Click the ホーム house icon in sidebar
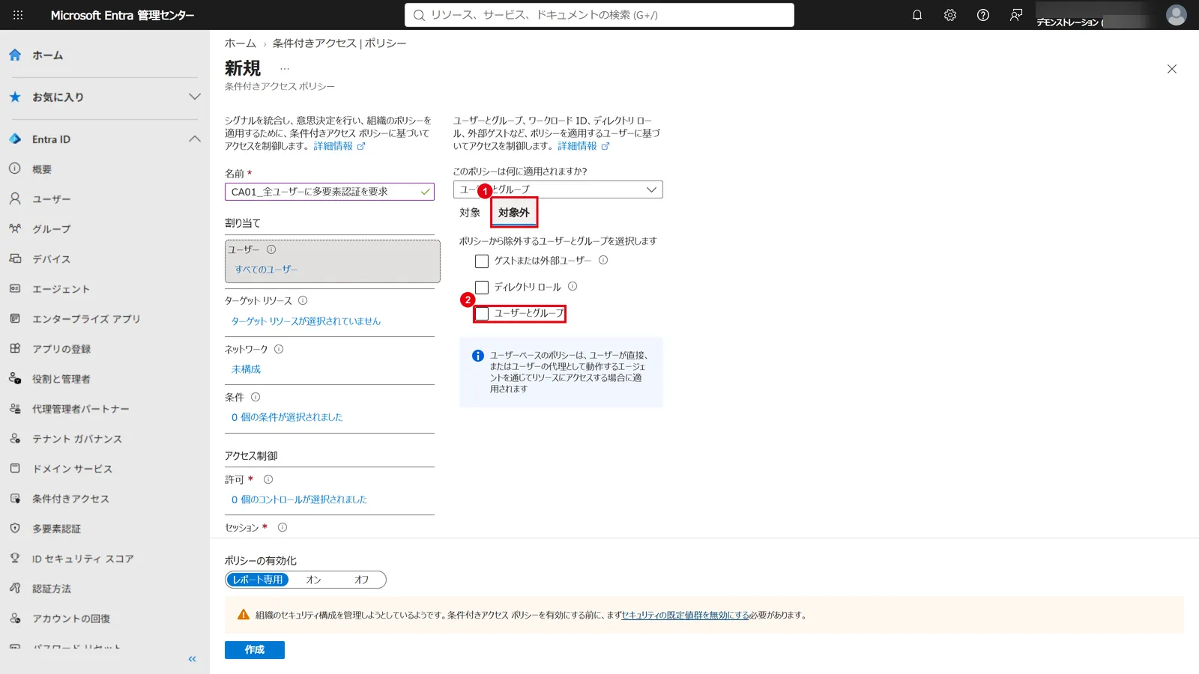 pos(15,55)
